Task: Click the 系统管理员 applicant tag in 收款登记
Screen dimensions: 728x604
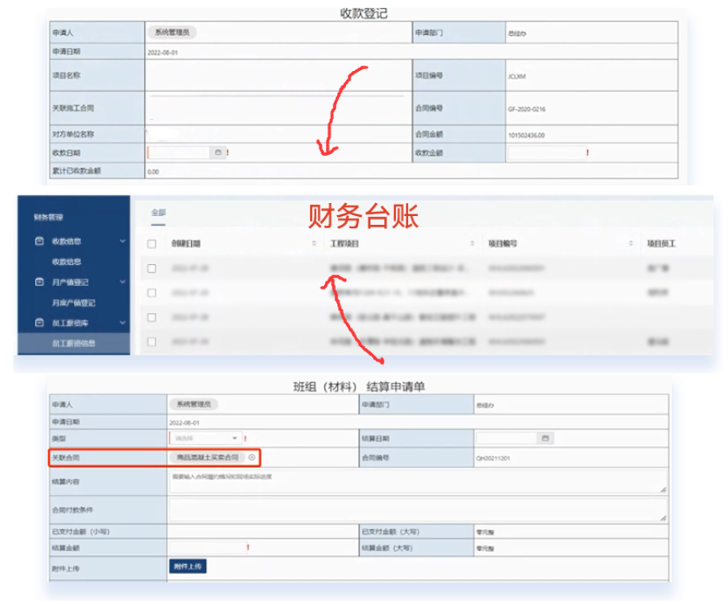Action: tap(172, 33)
